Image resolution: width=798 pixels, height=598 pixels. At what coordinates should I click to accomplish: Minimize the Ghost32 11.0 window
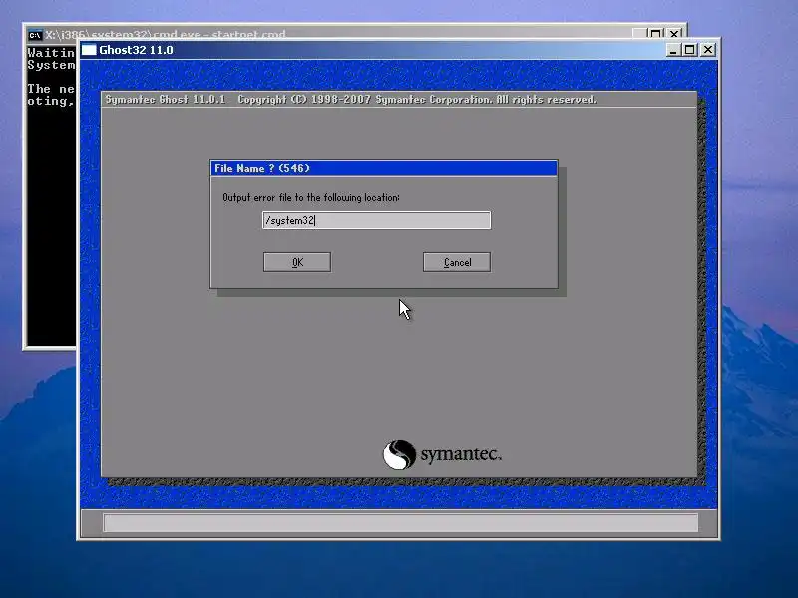click(x=674, y=50)
